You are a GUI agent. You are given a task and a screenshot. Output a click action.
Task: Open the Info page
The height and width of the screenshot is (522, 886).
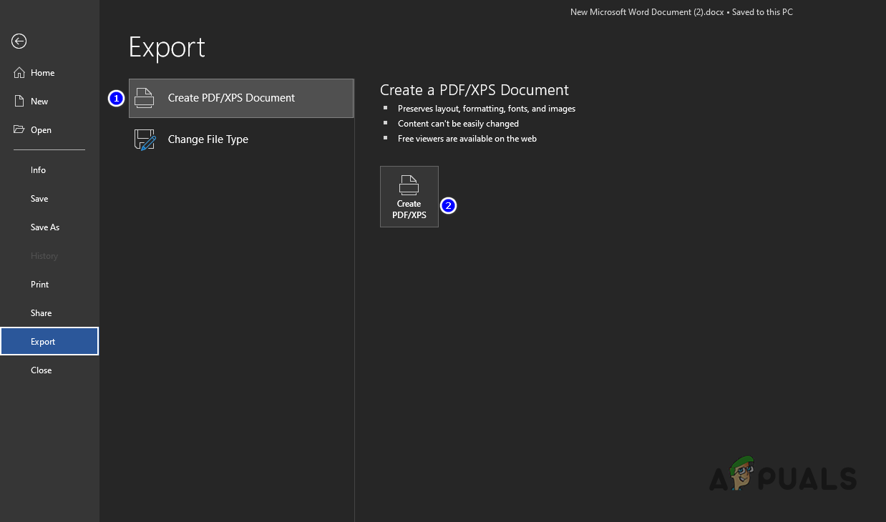pyautogui.click(x=49, y=170)
